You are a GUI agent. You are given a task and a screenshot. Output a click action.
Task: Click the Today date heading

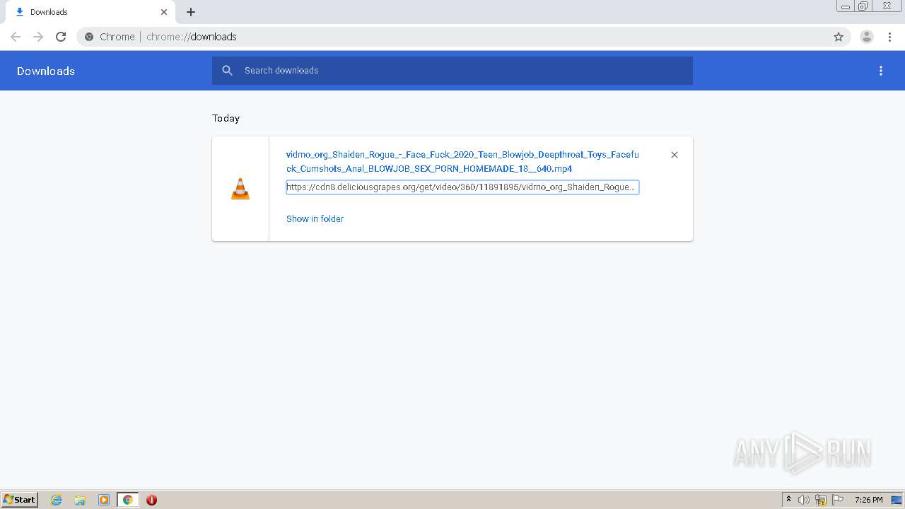226,118
